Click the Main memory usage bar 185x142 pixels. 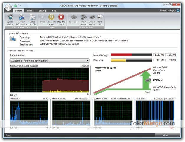pyautogui.click(x=131, y=55)
